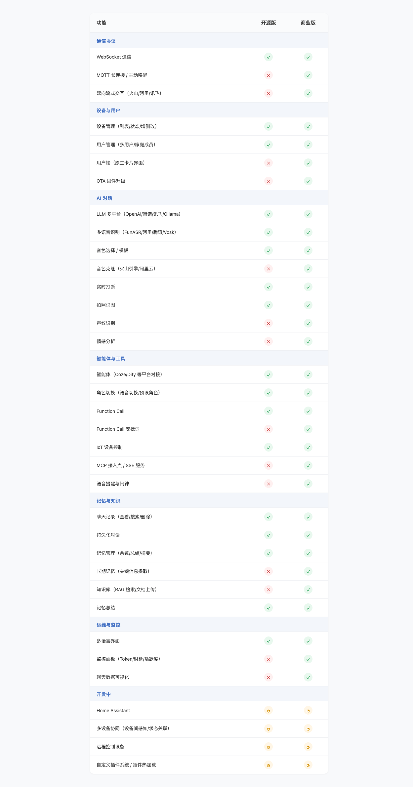Click the 记忆管理 row label
413x787 pixels.
[125, 553]
